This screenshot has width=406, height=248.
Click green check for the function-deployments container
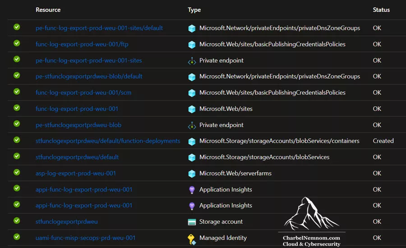click(17, 140)
